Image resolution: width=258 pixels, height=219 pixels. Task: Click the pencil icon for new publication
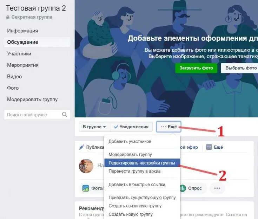point(81,147)
